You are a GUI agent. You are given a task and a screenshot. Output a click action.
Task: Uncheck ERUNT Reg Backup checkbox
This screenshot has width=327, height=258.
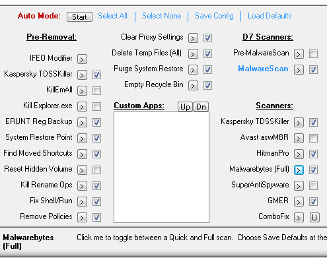[96, 123]
